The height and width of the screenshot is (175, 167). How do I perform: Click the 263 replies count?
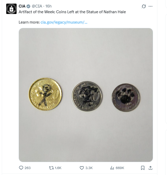pyautogui.click(x=27, y=168)
